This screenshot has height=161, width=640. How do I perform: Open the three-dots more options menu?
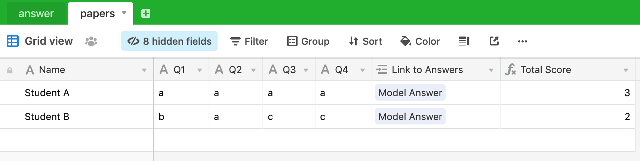523,41
